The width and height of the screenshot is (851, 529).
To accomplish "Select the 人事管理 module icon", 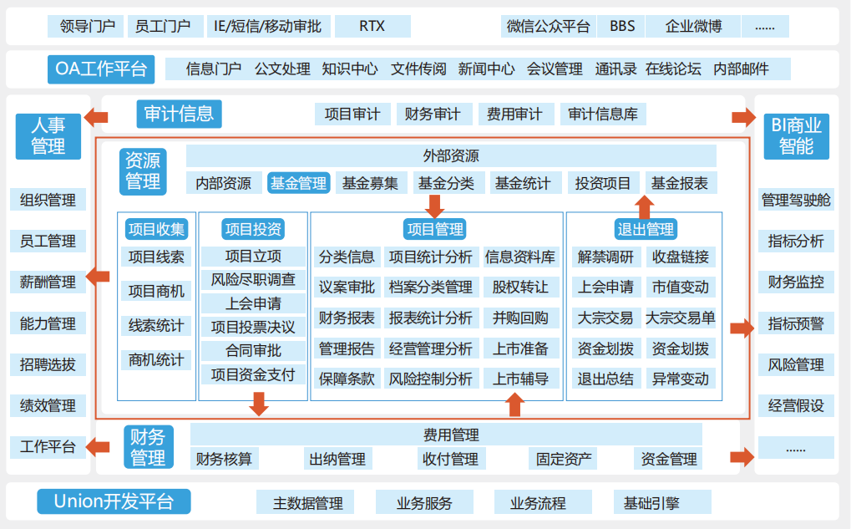I will tap(47, 135).
